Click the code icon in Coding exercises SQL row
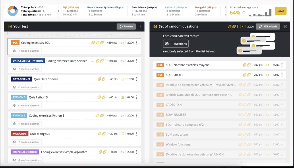The width and height of the screenshot is (294, 168). point(122,43)
